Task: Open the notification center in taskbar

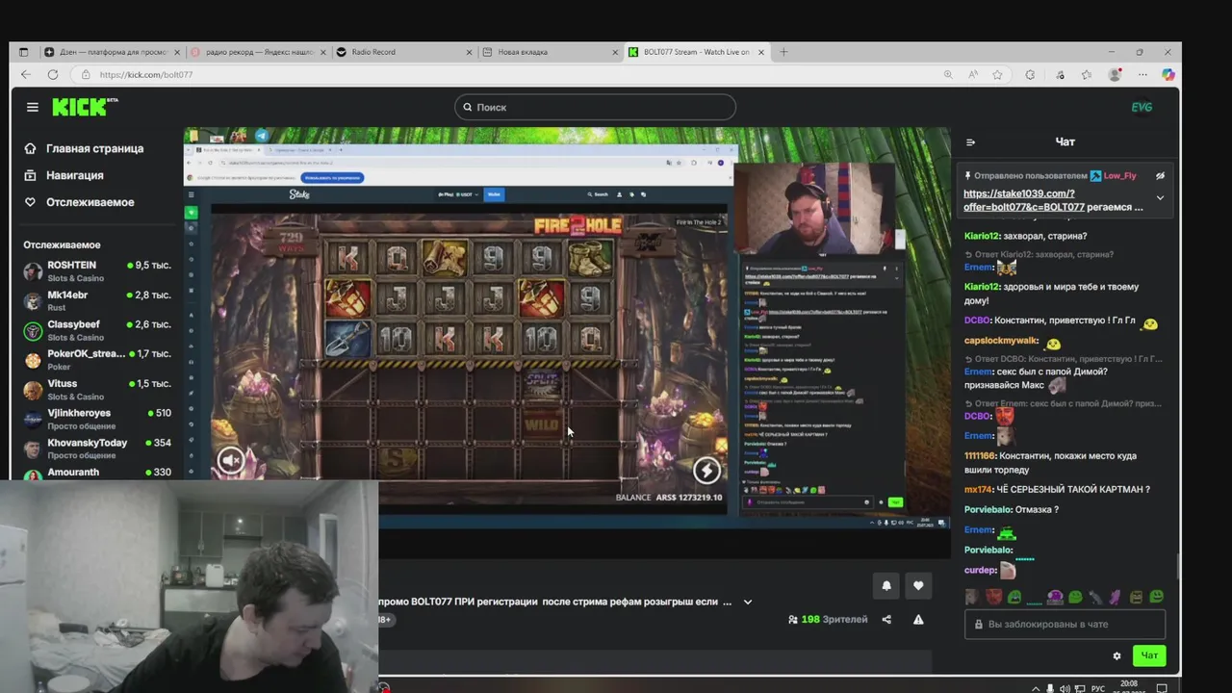Action: click(x=1162, y=688)
